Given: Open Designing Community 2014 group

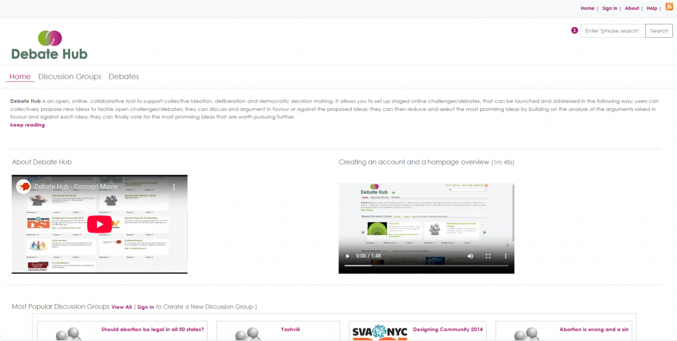Looking at the screenshot, I should coord(448,329).
